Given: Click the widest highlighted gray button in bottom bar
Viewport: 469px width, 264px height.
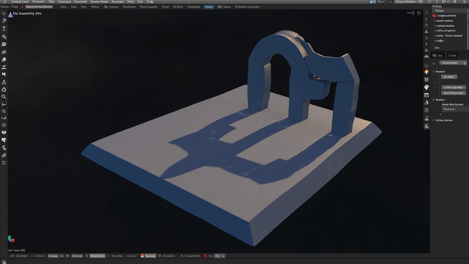Looking at the screenshot, I should click(97, 256).
